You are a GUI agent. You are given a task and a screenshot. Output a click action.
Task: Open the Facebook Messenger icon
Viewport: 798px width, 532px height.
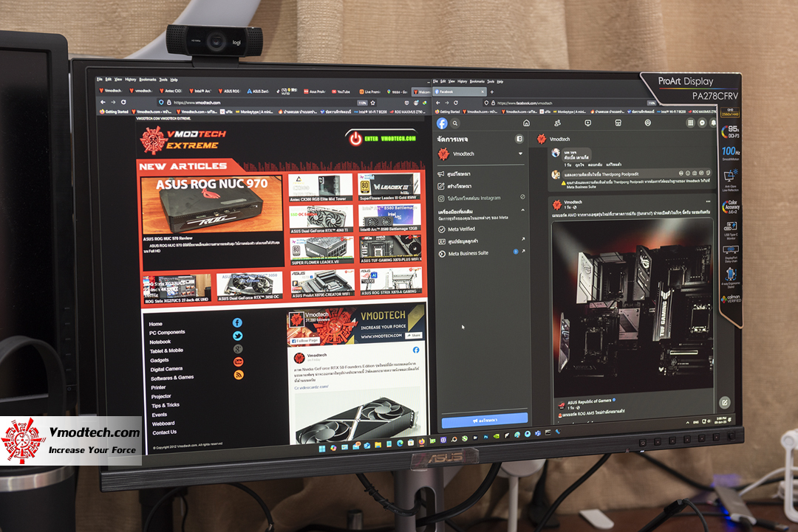703,122
